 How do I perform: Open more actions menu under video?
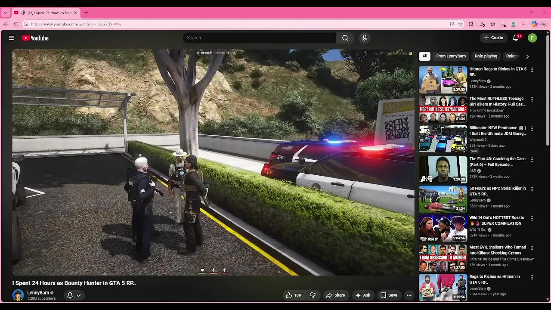[x=409, y=295]
